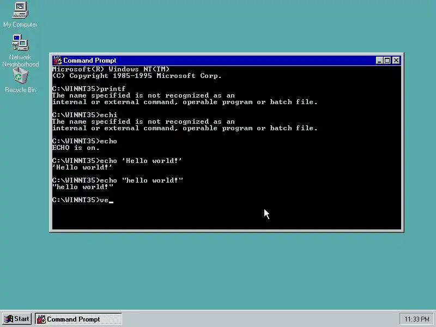This screenshot has width=436, height=327.
Task: Click the "ECHO is on." output line
Action: 76,148
